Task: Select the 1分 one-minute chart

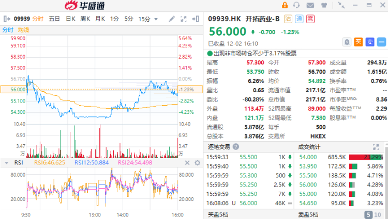Action: pos(114,19)
